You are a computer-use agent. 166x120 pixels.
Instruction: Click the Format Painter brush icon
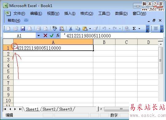[96, 29]
